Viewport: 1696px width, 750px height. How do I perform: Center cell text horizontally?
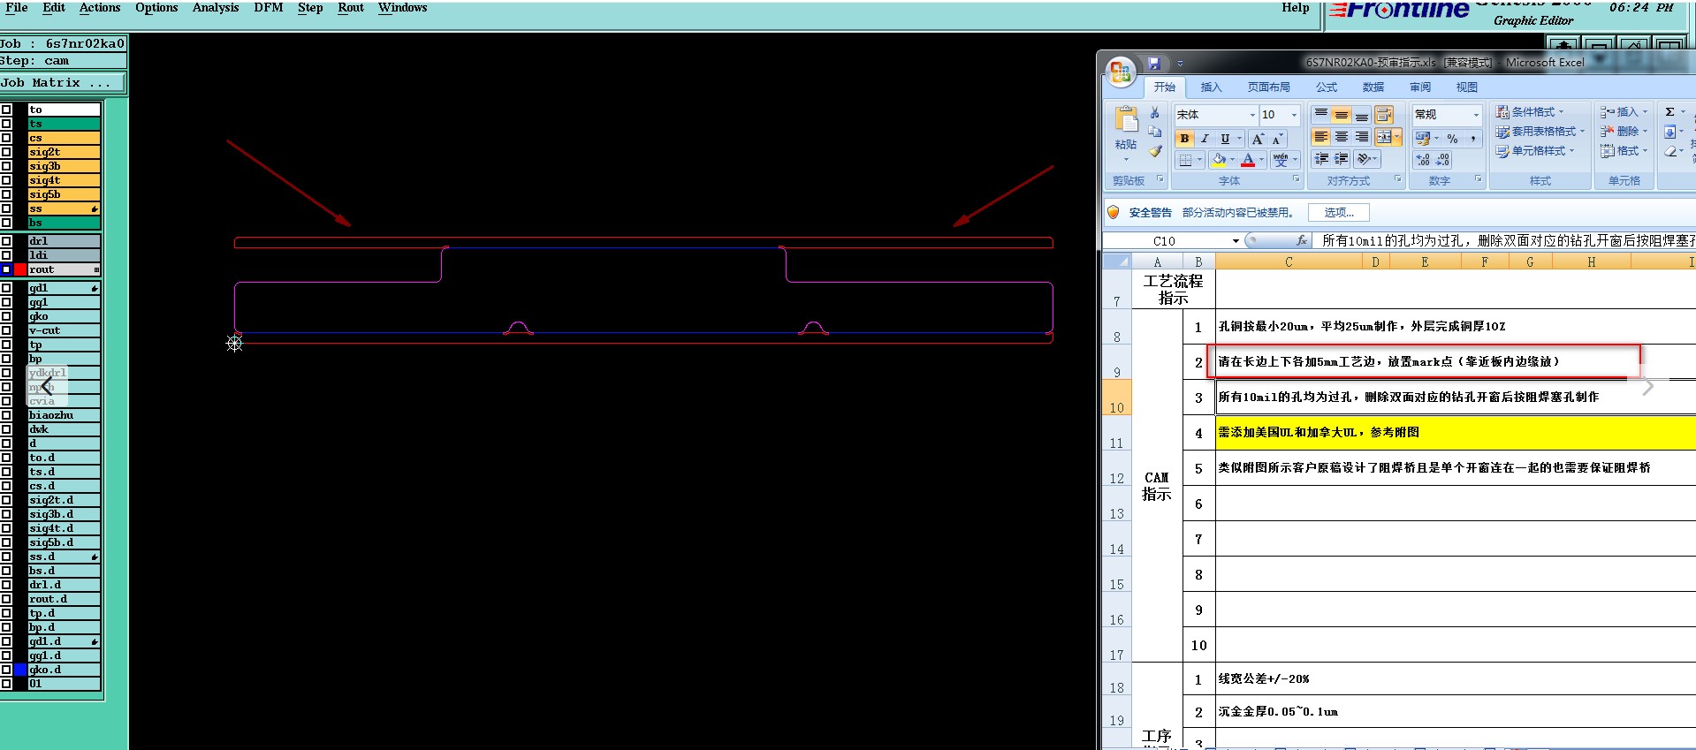click(1342, 137)
